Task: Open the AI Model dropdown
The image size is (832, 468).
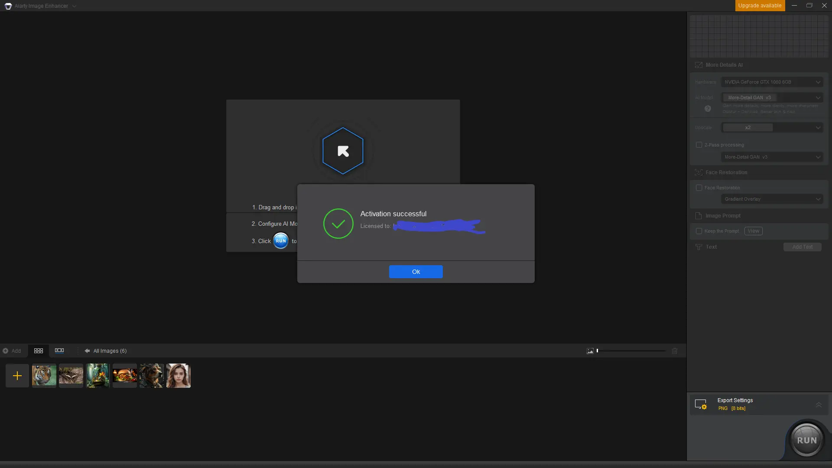Action: tap(771, 97)
